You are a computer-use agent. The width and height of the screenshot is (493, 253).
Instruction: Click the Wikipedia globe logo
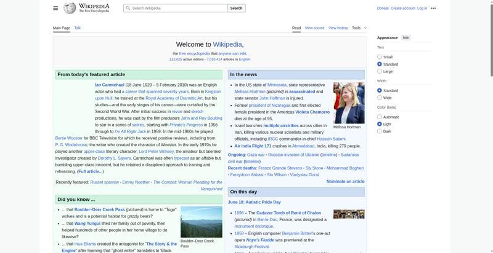pos(70,8)
